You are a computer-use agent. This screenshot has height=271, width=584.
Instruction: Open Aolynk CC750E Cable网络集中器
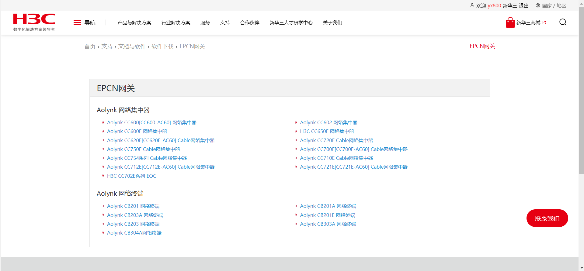click(x=144, y=149)
